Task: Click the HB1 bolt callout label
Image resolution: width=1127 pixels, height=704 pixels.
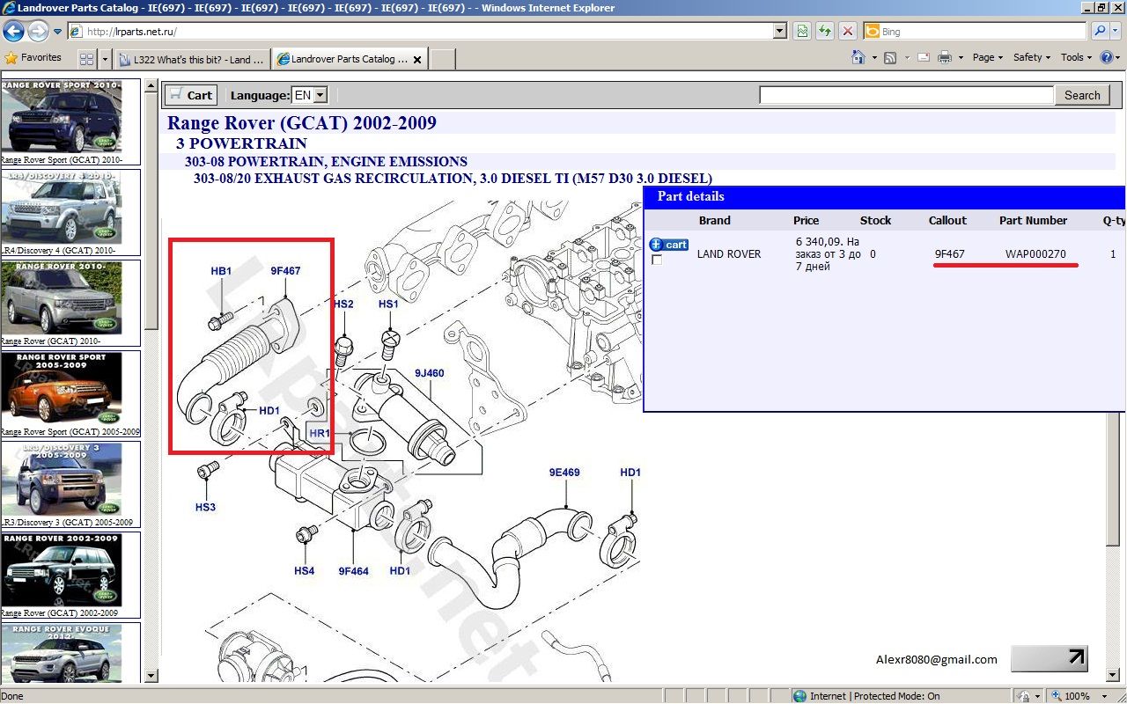Action: click(x=221, y=271)
